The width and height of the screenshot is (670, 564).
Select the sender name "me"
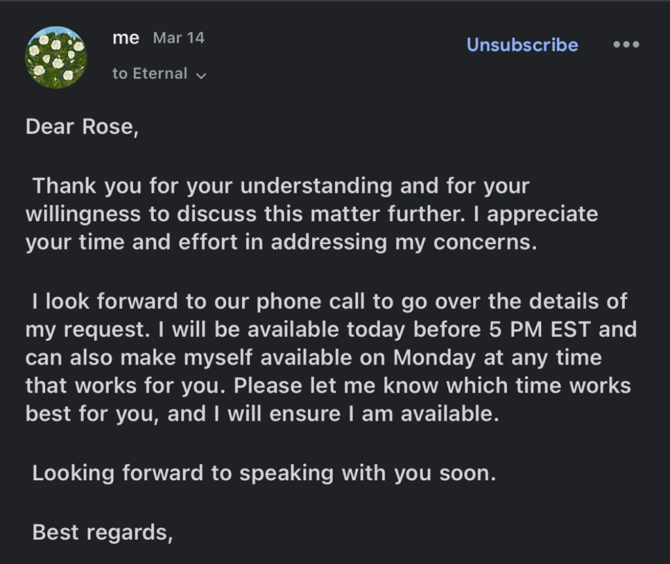click(x=126, y=38)
